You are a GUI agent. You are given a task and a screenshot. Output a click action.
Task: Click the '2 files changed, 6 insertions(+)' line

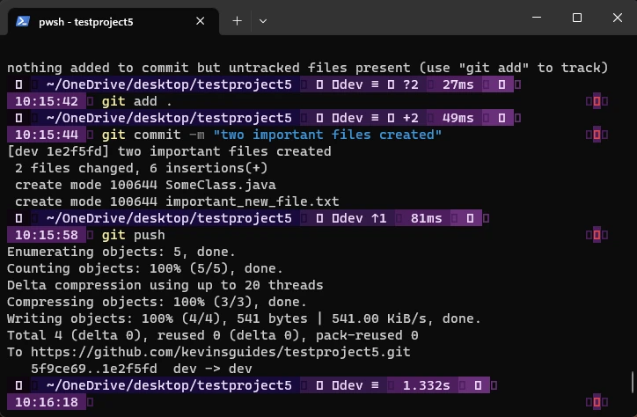[x=141, y=168]
